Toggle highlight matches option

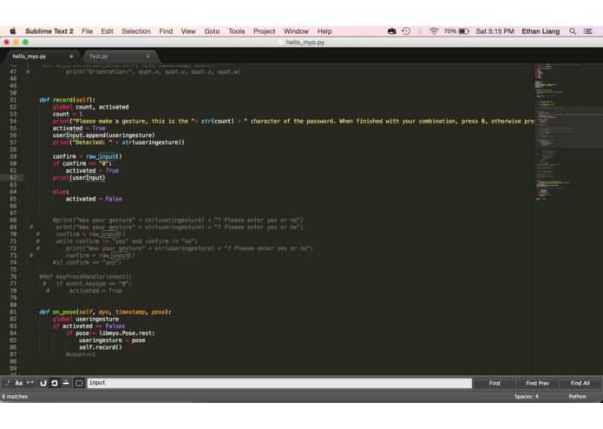pyautogui.click(x=79, y=383)
